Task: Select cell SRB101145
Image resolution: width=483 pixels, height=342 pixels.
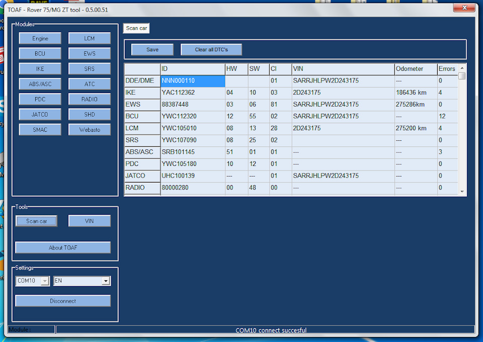Action: (193, 152)
